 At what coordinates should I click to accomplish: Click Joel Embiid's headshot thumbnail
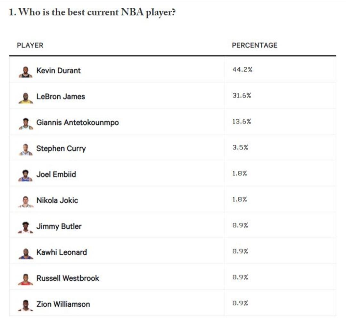(26, 176)
